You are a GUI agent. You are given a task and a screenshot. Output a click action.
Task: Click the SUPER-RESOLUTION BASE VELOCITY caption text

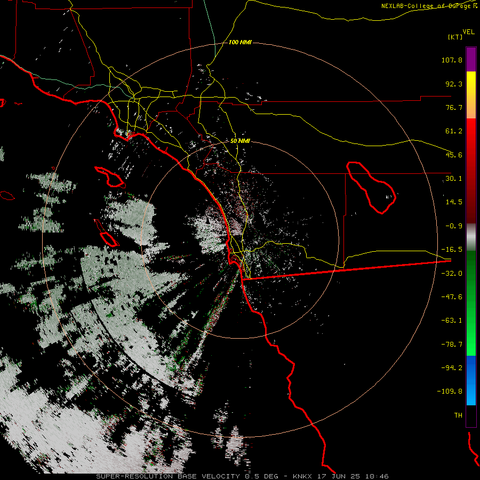(169, 476)
